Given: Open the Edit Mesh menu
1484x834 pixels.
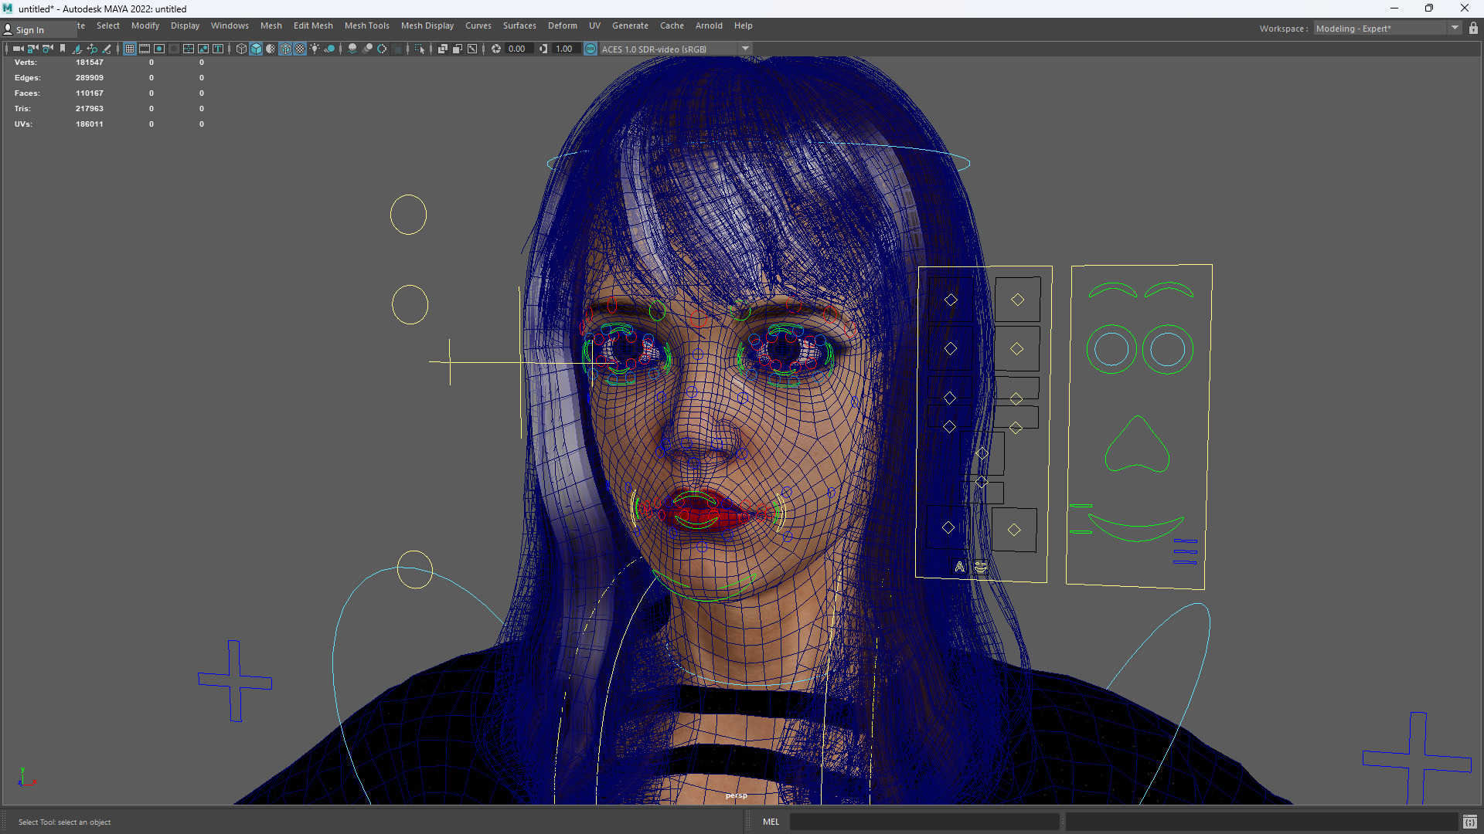Looking at the screenshot, I should point(313,25).
